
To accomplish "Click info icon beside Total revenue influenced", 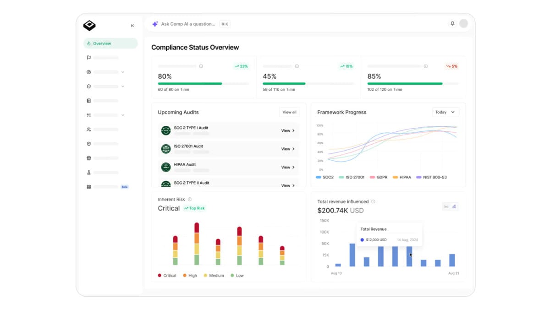I will [373, 201].
